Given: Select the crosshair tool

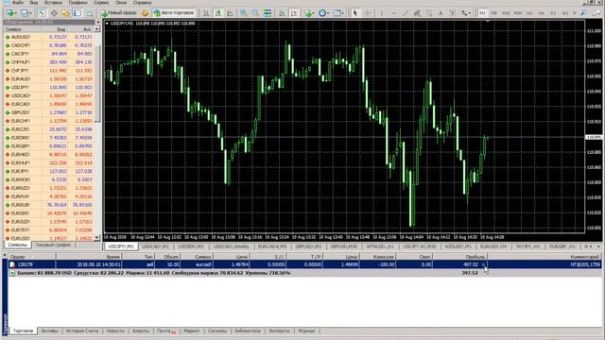Looking at the screenshot, I should pos(368,13).
